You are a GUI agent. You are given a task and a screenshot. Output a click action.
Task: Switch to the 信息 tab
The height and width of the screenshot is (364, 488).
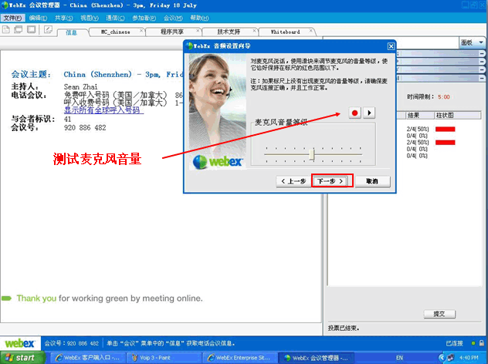pyautogui.click(x=72, y=32)
